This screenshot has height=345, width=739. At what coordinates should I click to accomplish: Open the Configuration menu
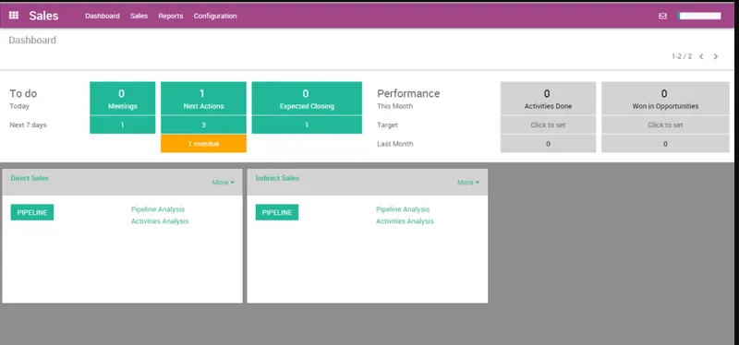(x=215, y=16)
